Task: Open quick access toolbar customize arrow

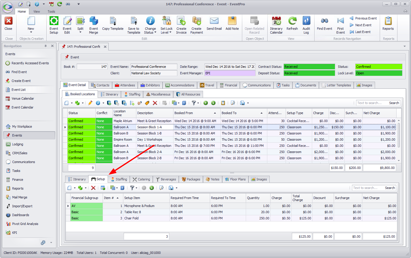Action: [x=78, y=4]
